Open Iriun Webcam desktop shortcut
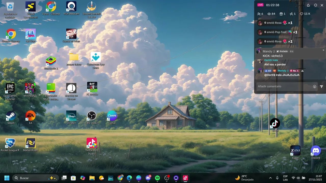The image size is (326, 183). [71, 8]
